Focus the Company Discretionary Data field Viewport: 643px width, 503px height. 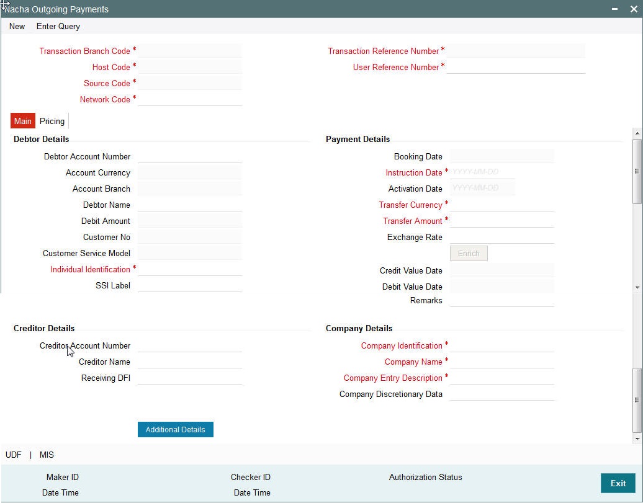(x=502, y=394)
